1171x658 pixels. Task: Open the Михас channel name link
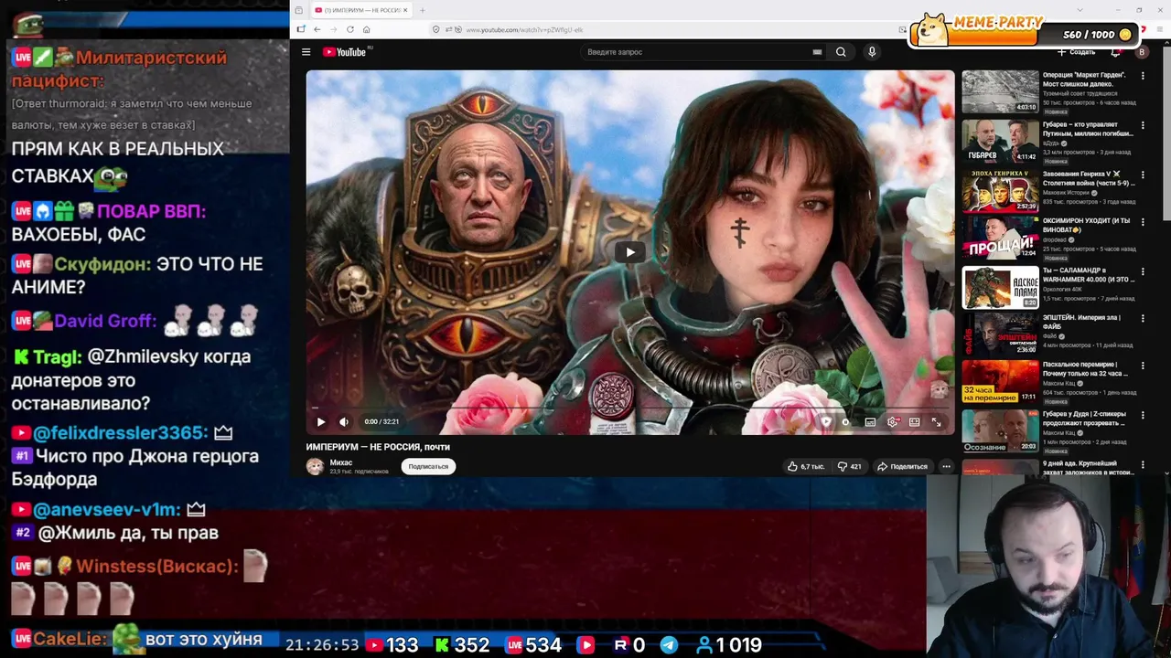[x=340, y=462]
